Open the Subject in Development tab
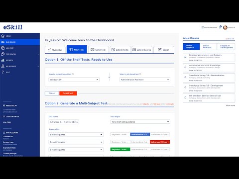Screen dimensions: 239x179 click(226, 47)
